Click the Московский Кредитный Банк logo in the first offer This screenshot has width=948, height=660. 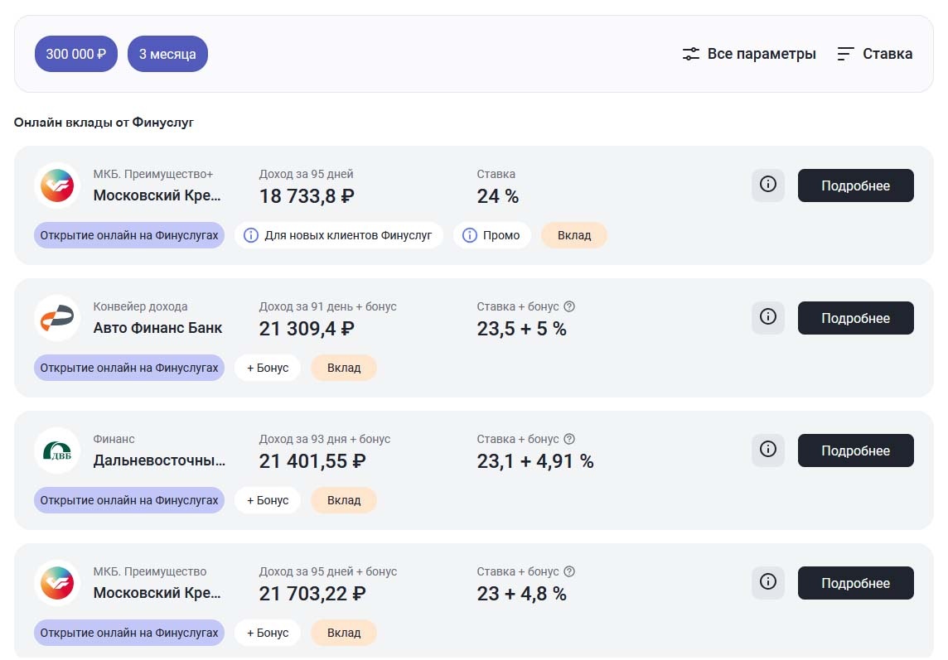[x=57, y=185]
